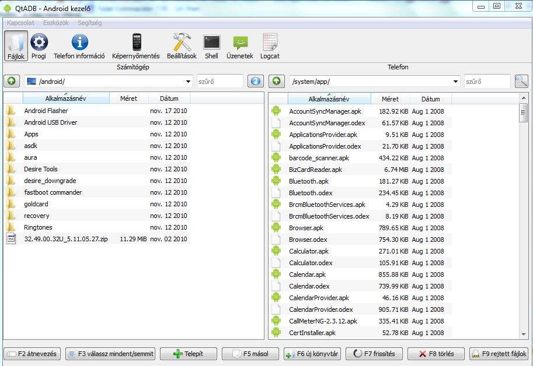Sort phone files by Alkalmazásnév column
The image size is (533, 366).
pyautogui.click(x=329, y=99)
